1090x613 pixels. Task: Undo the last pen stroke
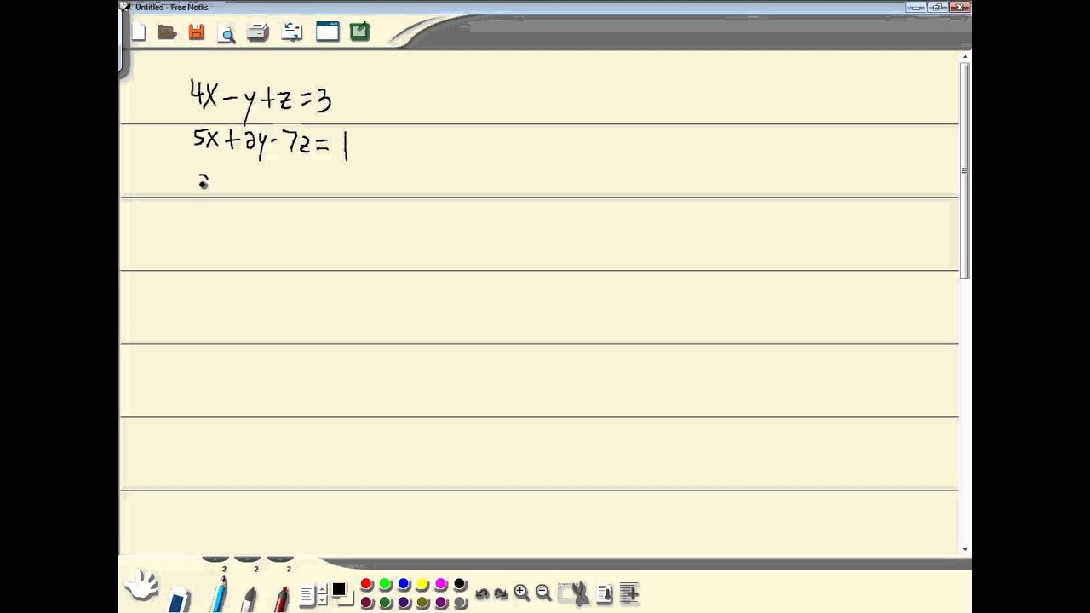point(482,593)
